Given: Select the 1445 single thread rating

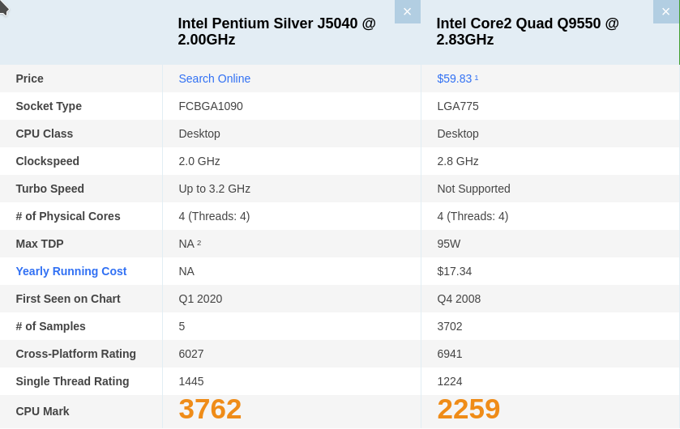Looking at the screenshot, I should tap(191, 381).
